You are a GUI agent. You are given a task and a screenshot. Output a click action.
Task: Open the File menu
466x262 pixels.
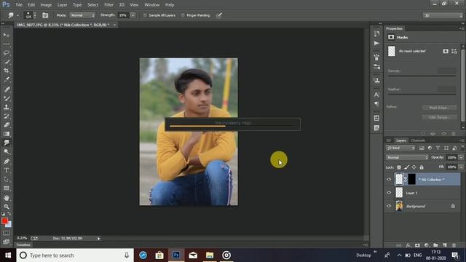(x=19, y=5)
